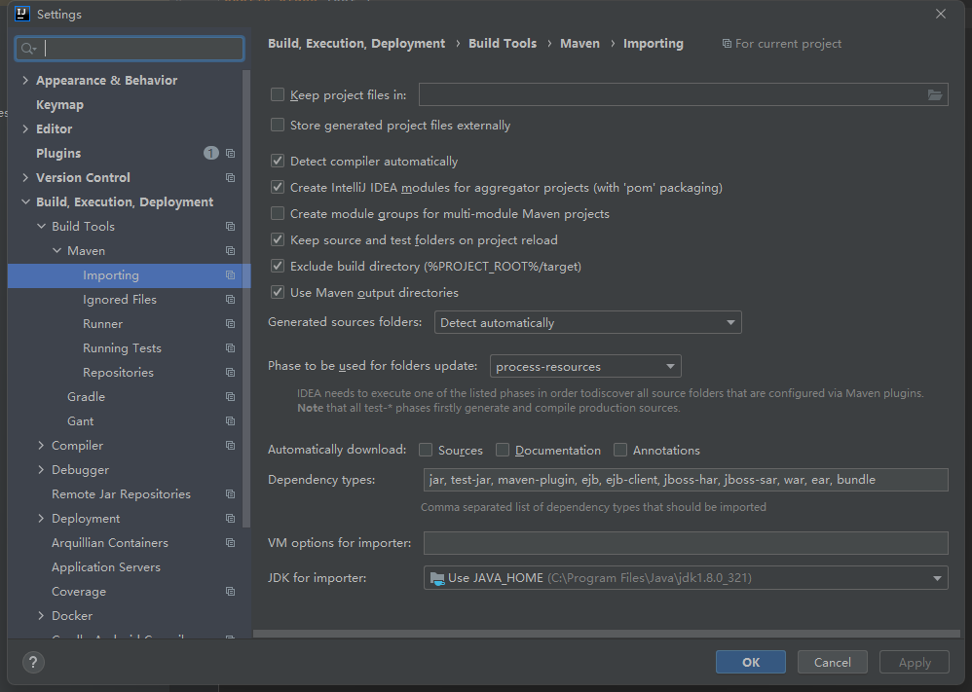Enable automatic download of Sources

pos(425,450)
